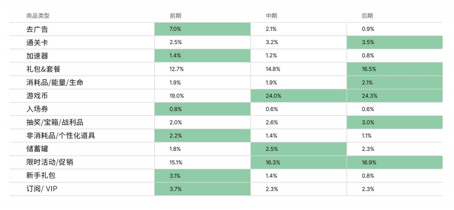Image resolution: width=454 pixels, height=210 pixels.
Task: Click the 限时活动/促销 row label
Action: 50,163
